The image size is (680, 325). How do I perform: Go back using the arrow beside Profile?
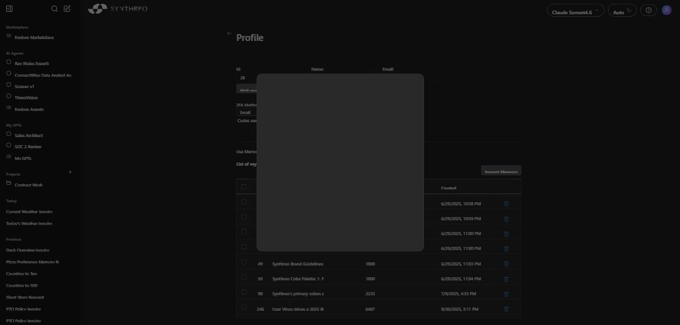229,33
